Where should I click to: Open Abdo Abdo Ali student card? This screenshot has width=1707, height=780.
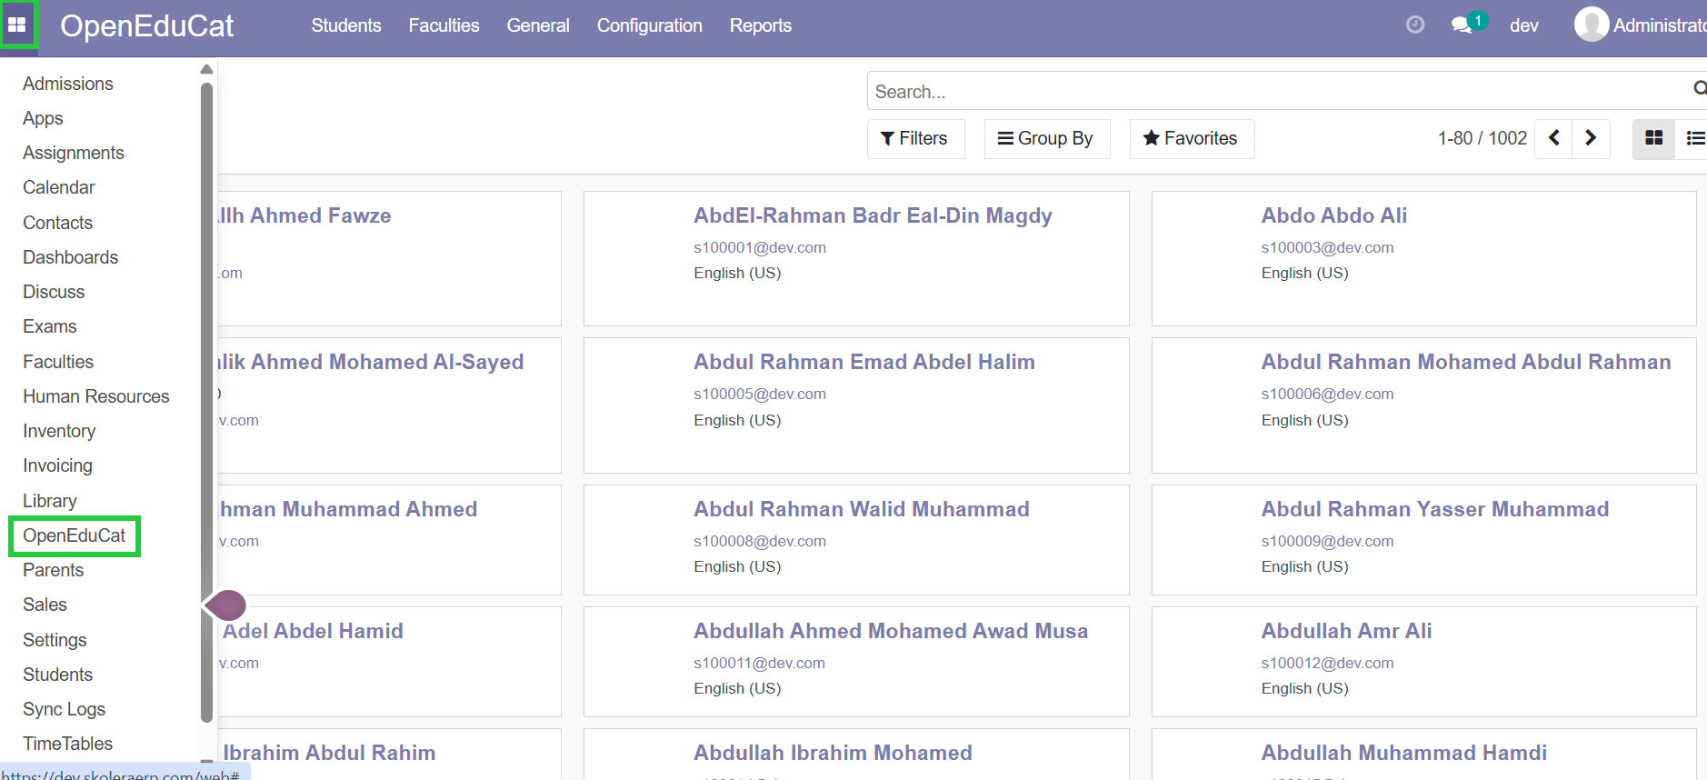[1424, 258]
